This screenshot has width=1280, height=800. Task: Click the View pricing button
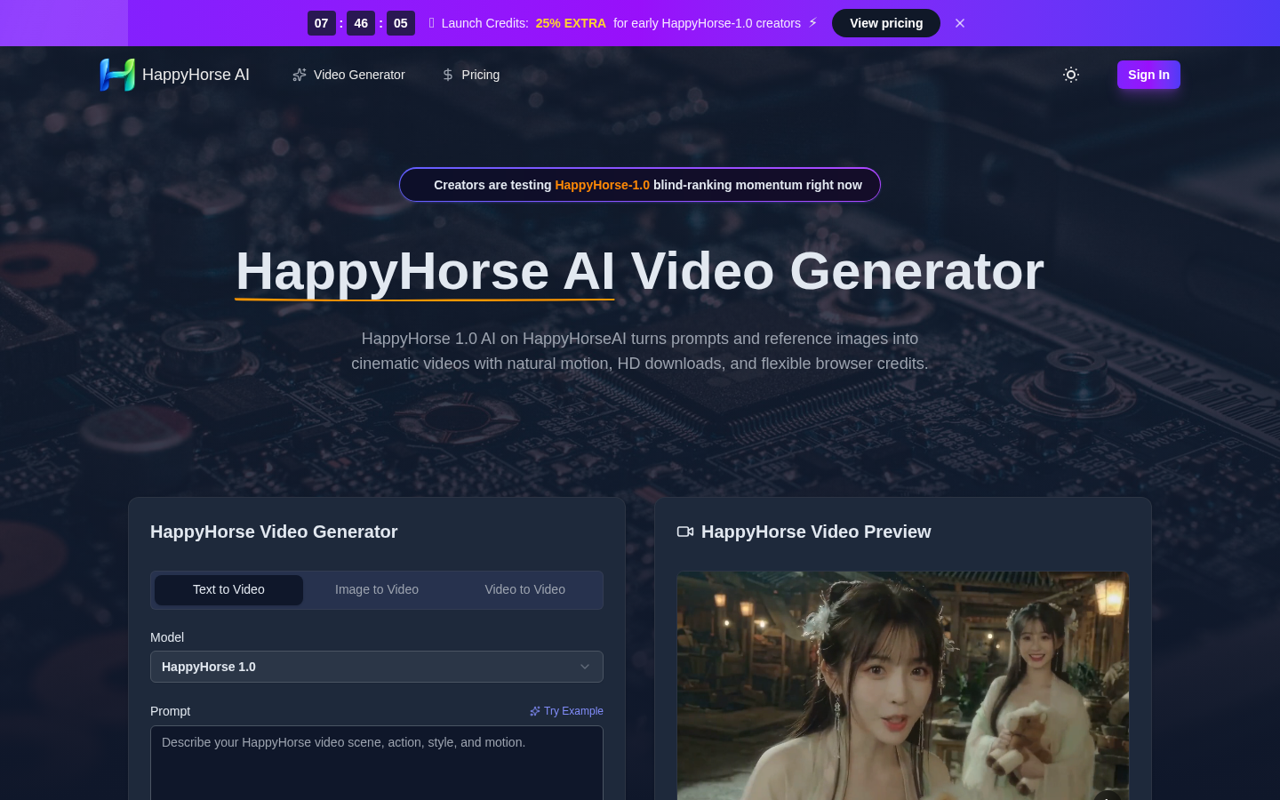(x=886, y=23)
